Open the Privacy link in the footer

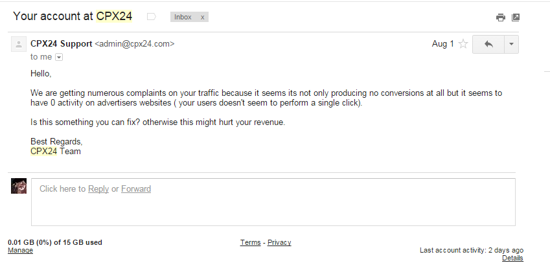279,242
